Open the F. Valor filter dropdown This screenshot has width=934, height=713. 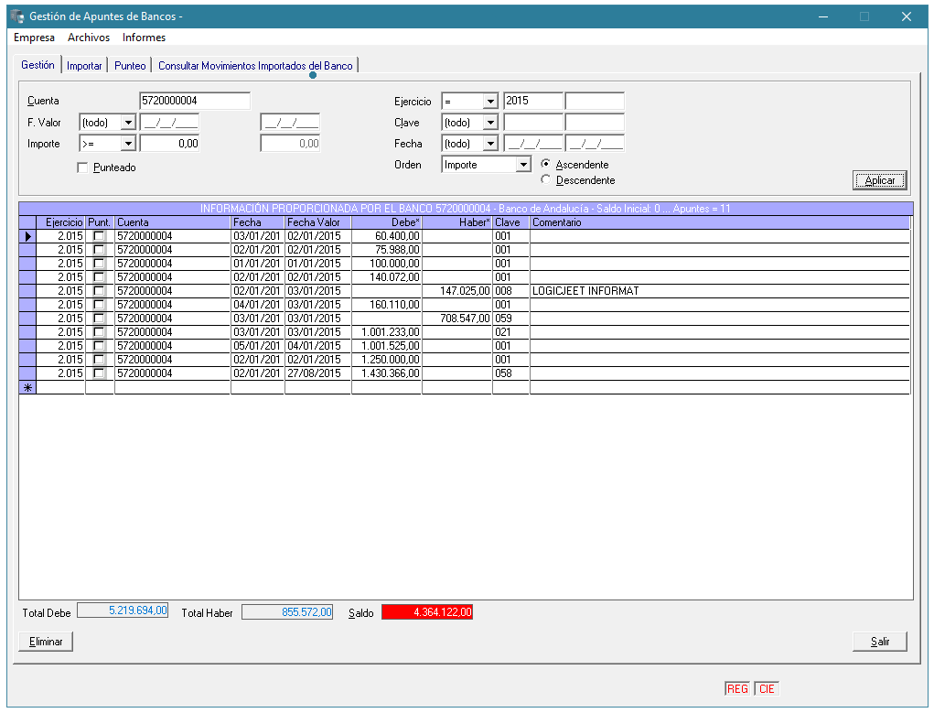(x=128, y=123)
